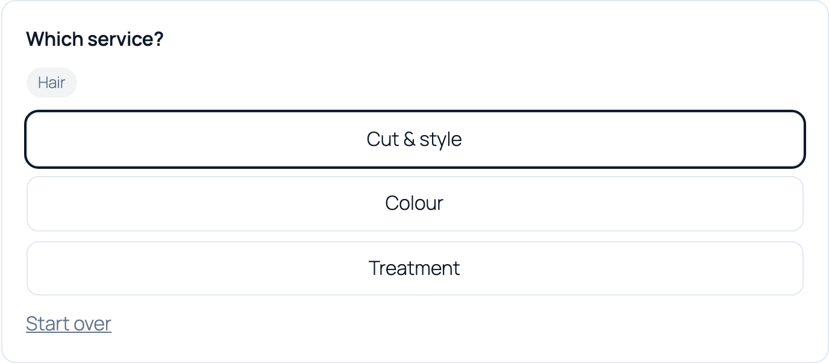Select the last service button labeled Treatment
Screen dimensions: 829x363
414,268
